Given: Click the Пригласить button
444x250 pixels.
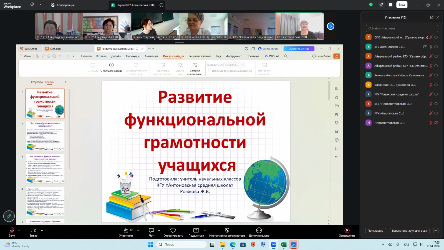Looking at the screenshot, I should 375,231.
